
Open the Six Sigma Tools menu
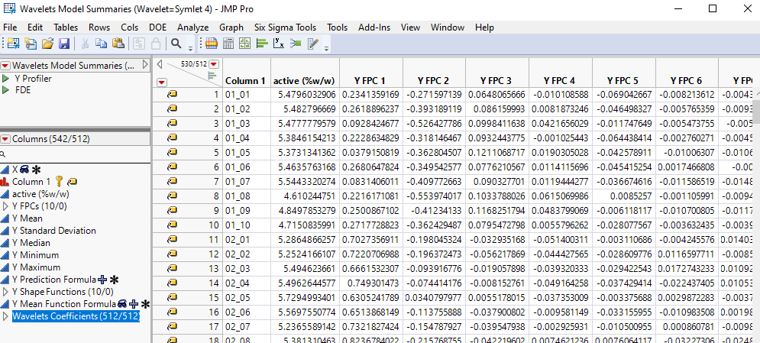pos(285,28)
